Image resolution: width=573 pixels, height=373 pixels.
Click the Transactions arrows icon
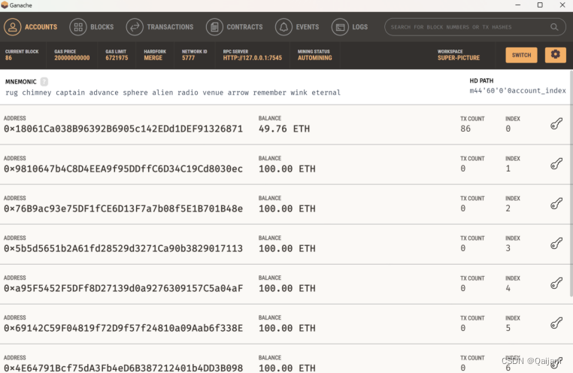[x=135, y=27]
